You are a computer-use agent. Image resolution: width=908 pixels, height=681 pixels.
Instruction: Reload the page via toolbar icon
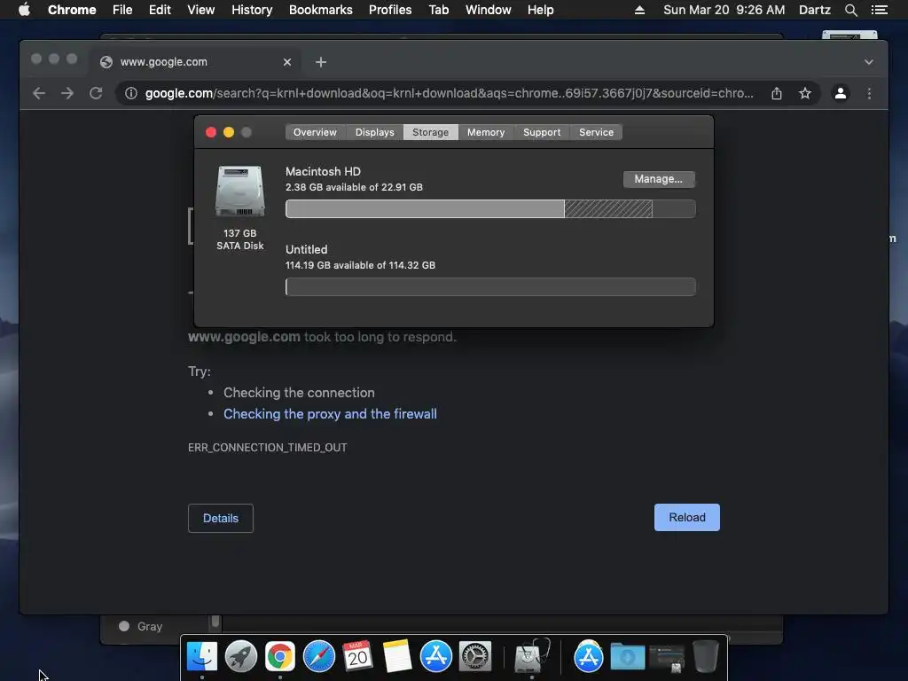pos(96,93)
